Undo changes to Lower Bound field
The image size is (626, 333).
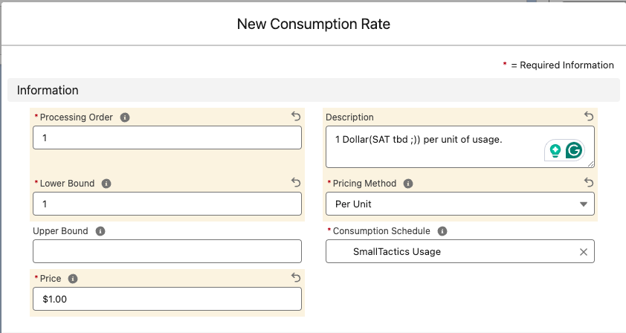point(296,183)
